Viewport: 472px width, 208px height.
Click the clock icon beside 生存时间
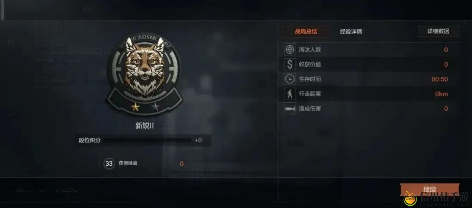(x=290, y=79)
